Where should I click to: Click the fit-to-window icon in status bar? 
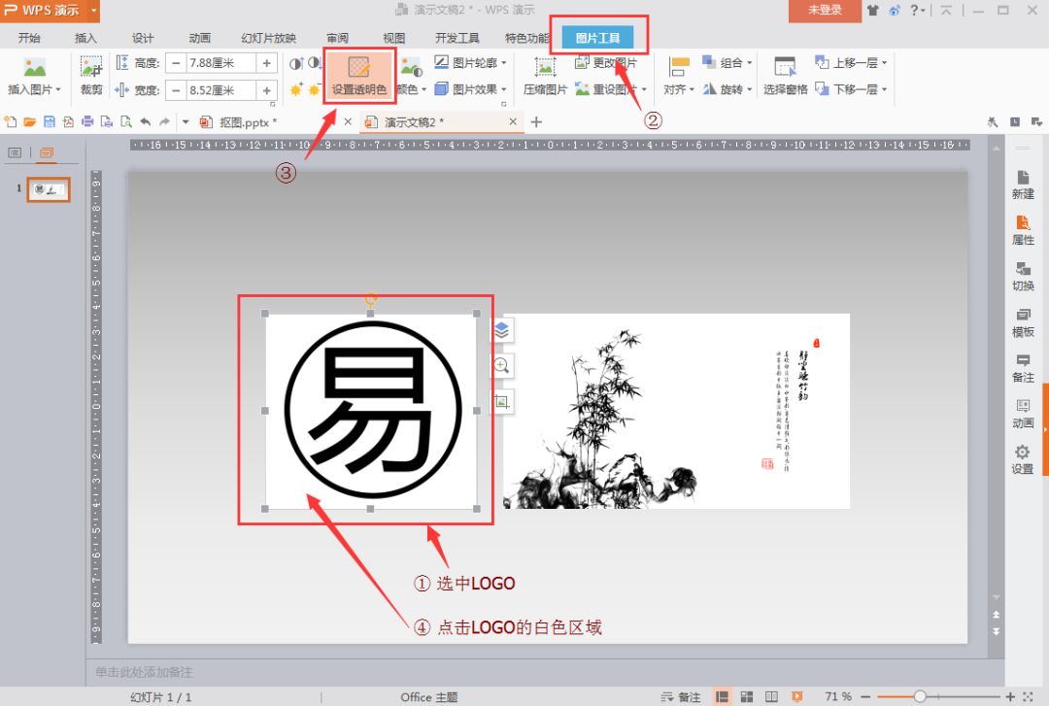point(1029,696)
